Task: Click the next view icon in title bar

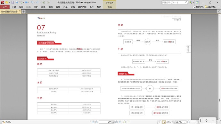Action: tap(48, 2)
